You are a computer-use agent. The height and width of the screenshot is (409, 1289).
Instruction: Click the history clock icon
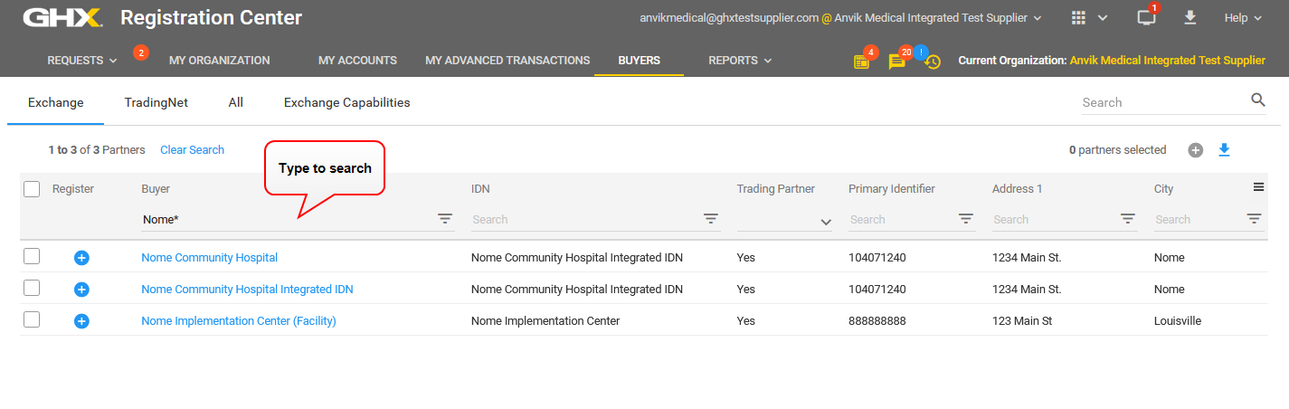[933, 62]
